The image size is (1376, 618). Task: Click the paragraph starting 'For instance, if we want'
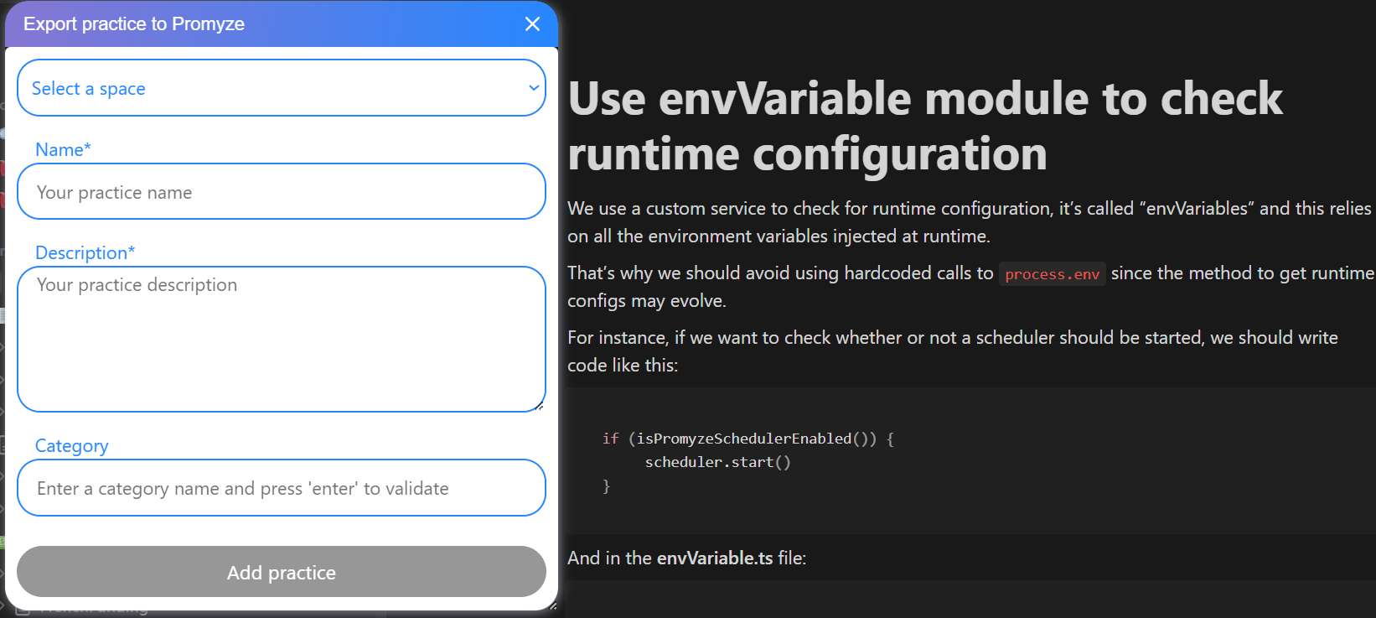click(953, 351)
